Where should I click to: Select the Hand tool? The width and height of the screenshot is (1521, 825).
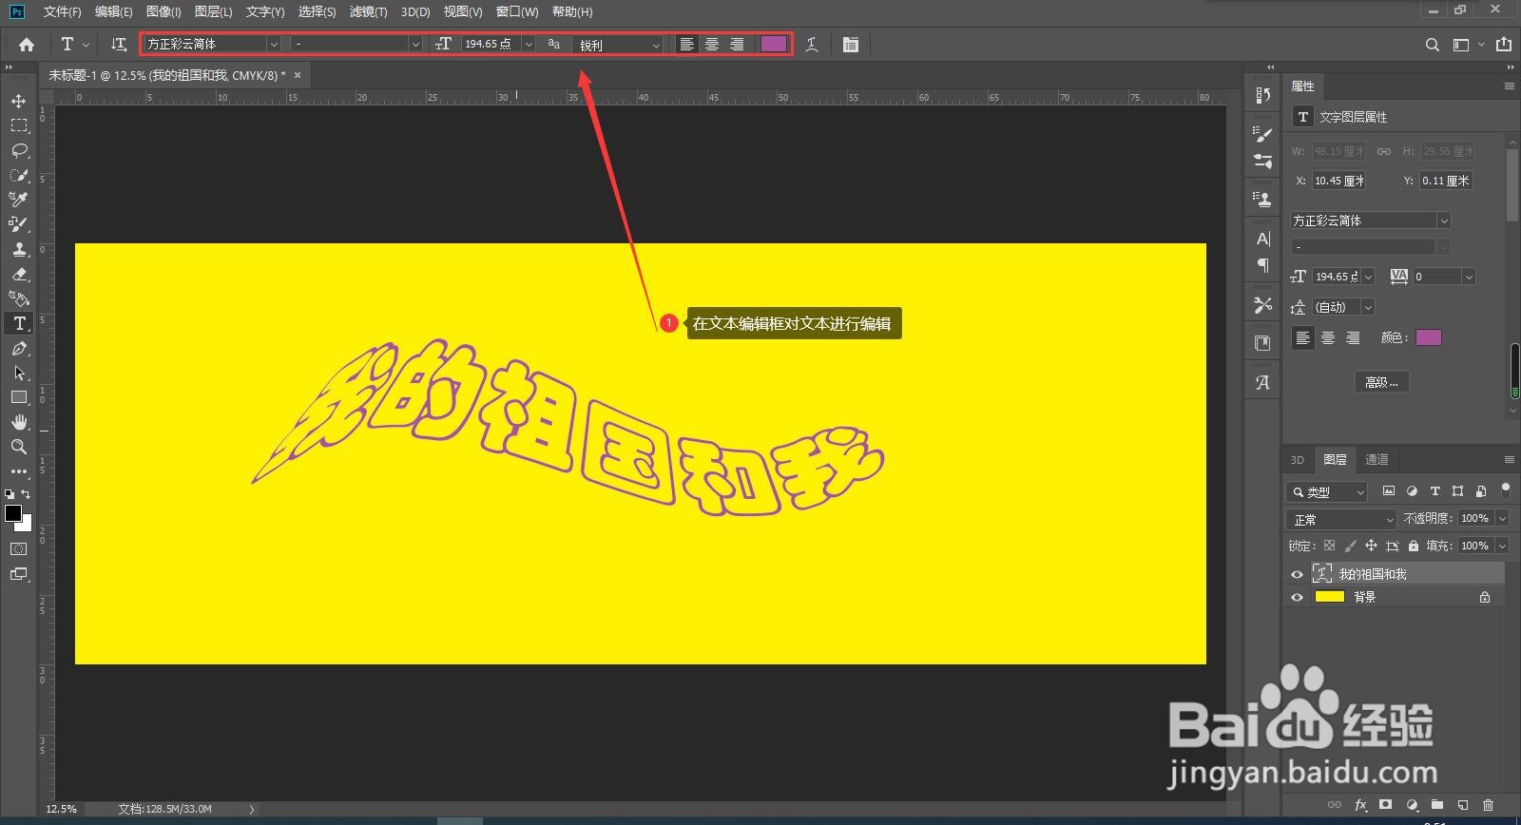19,422
